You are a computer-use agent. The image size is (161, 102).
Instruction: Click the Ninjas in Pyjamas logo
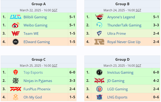pyautogui.click(x=16, y=81)
